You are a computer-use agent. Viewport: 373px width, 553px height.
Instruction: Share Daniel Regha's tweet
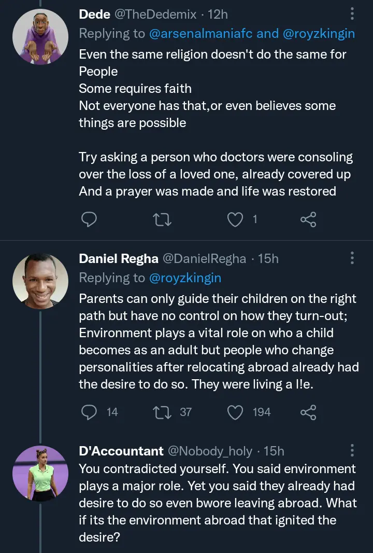[x=308, y=412]
